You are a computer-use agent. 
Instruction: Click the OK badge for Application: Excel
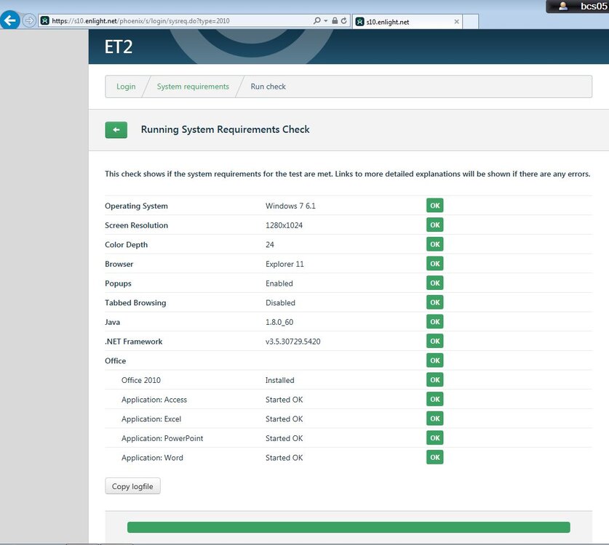pos(434,419)
